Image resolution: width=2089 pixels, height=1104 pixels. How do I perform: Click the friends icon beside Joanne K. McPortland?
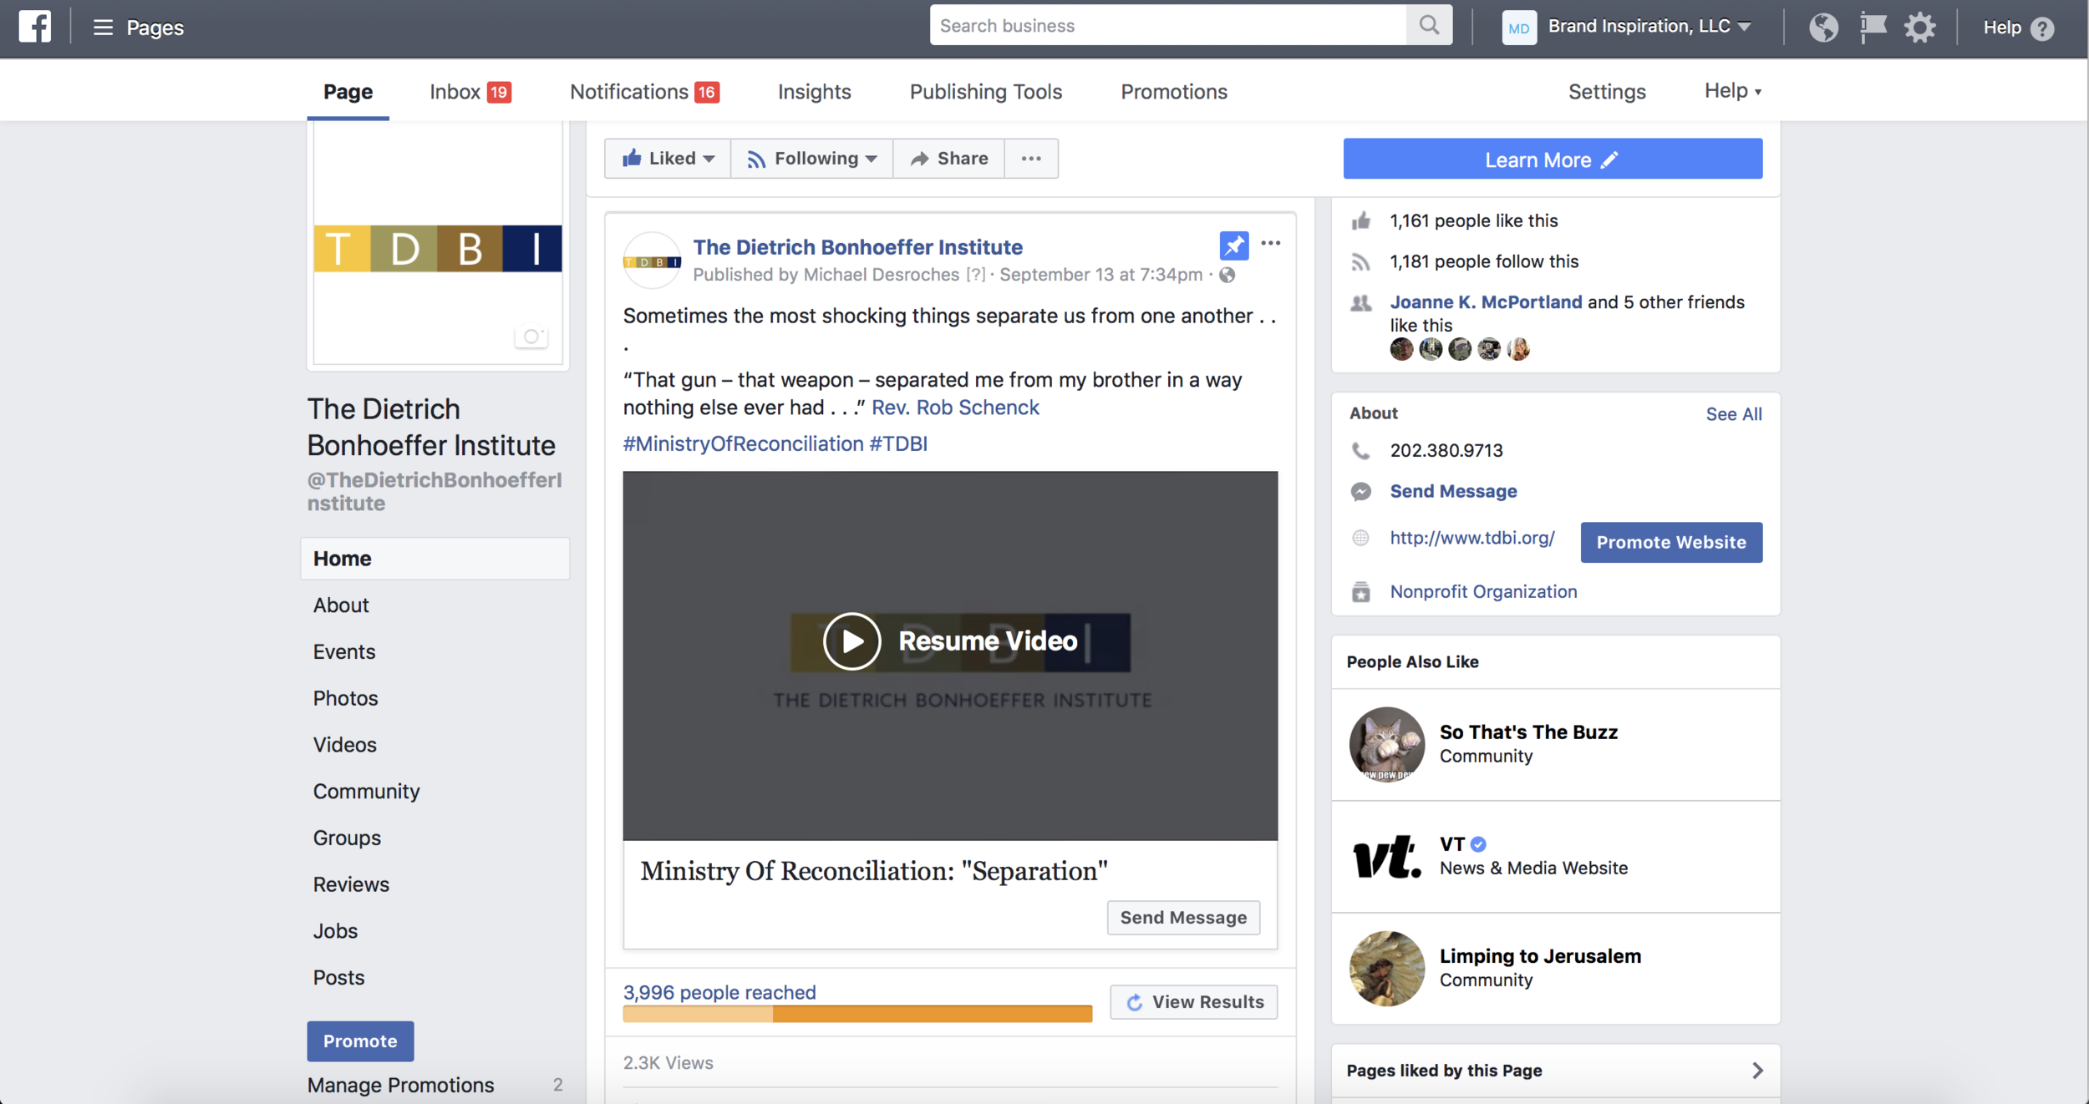pyautogui.click(x=1360, y=303)
